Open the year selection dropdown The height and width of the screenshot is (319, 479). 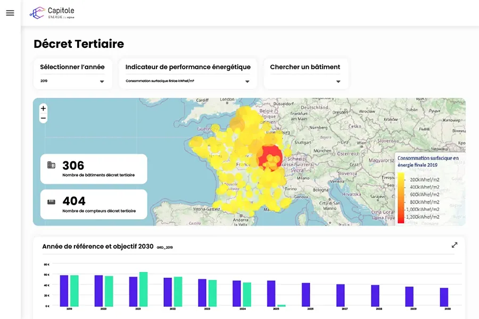tap(102, 81)
